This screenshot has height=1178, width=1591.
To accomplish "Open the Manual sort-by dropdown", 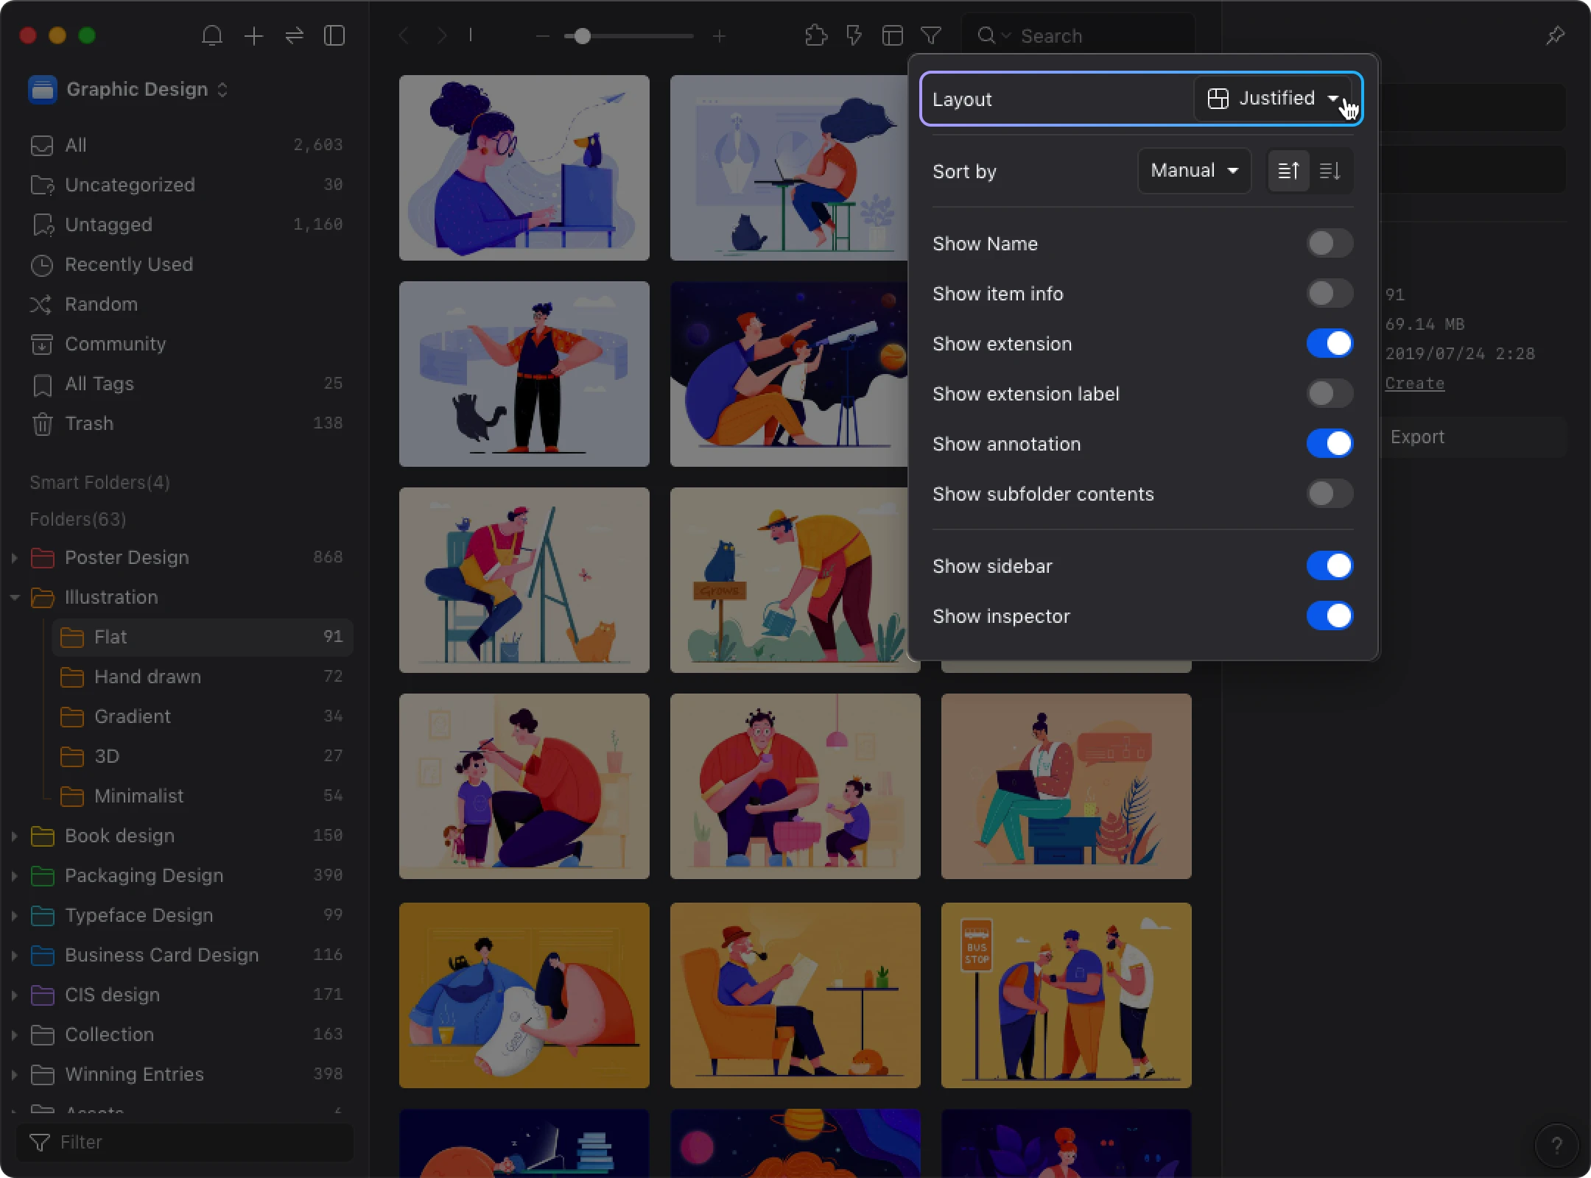I will tap(1194, 171).
